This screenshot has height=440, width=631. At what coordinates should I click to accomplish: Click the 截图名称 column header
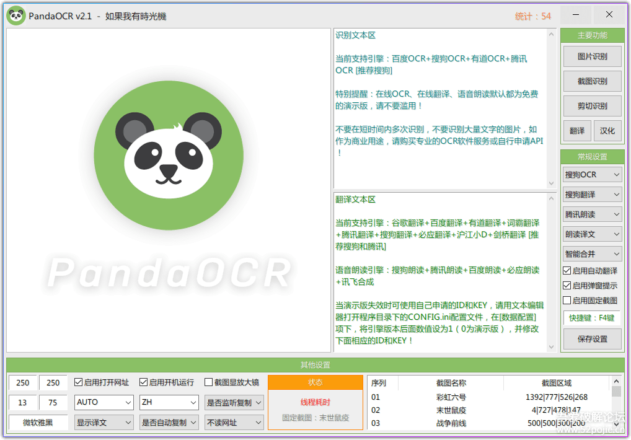click(451, 383)
